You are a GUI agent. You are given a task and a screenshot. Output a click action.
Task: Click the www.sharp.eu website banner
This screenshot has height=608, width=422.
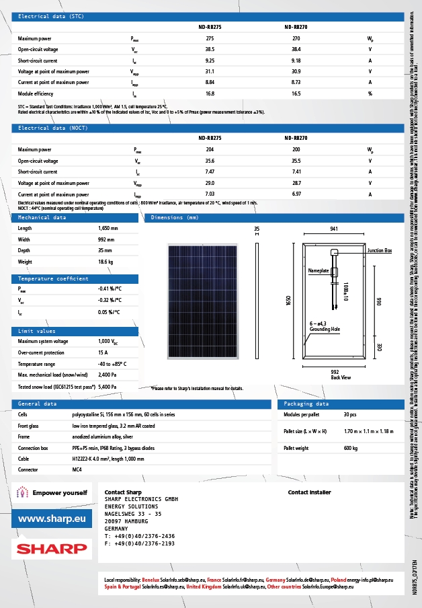coord(52,519)
